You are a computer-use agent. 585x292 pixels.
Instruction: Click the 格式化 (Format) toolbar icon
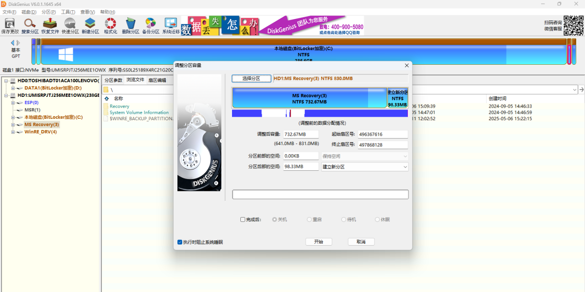(x=111, y=25)
